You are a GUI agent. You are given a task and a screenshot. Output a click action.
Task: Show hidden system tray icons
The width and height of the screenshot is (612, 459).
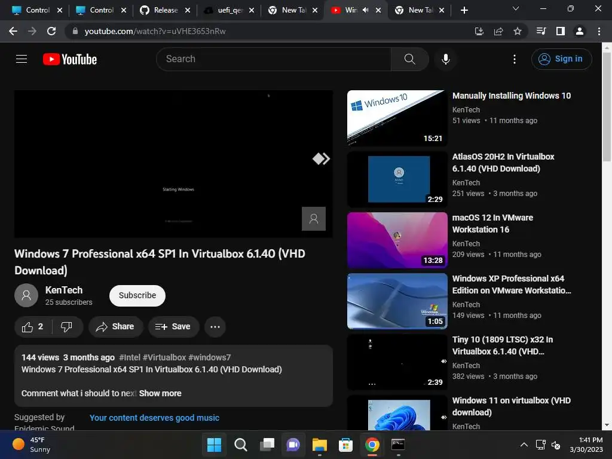click(524, 445)
